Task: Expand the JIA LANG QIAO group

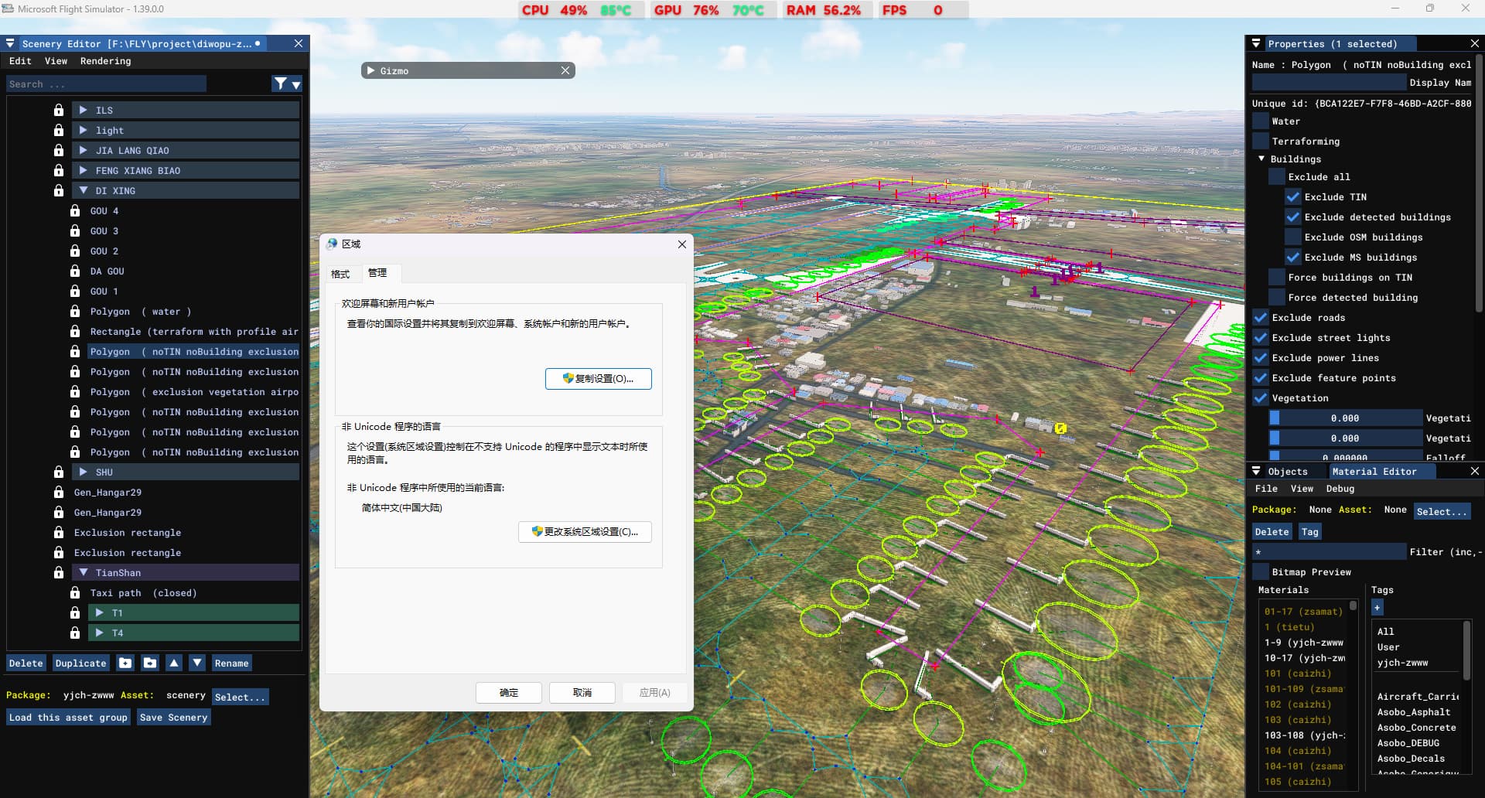Action: click(84, 151)
